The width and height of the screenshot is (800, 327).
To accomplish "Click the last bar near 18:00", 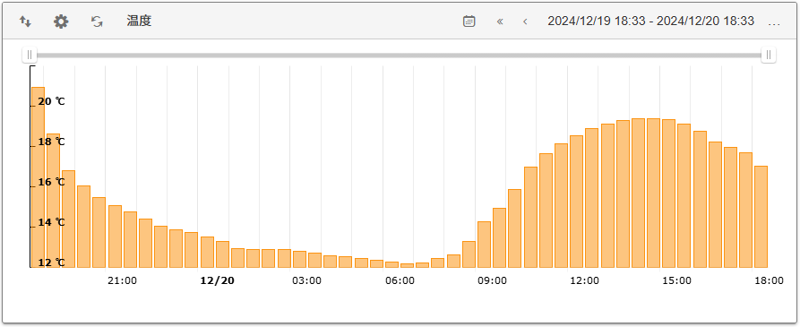I will [761, 217].
